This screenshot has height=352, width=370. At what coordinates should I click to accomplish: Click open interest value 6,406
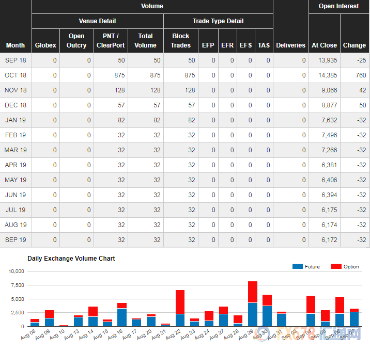click(x=329, y=180)
